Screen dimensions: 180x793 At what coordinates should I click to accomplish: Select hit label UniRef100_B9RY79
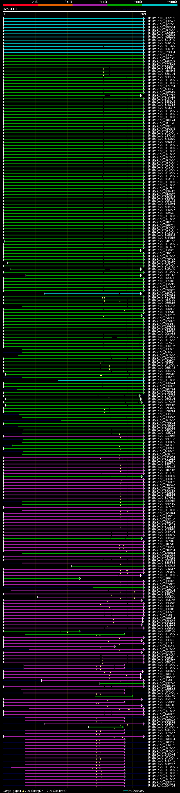tap(161, 43)
